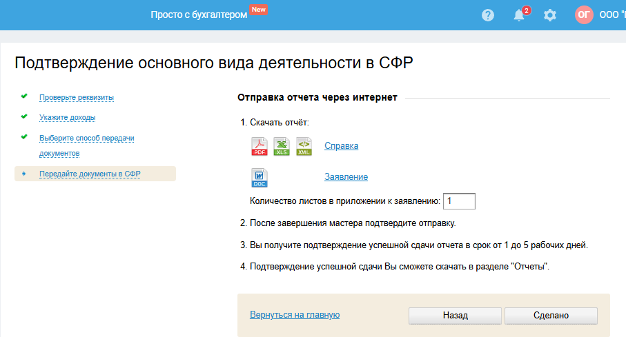Click the Назад button
Image resolution: width=626 pixels, height=337 pixels.
coord(455,316)
